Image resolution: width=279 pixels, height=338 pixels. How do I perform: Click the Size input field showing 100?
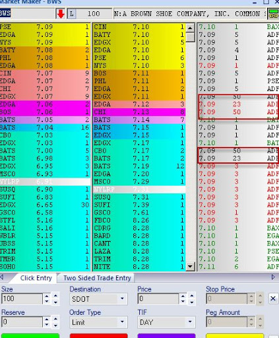[x=22, y=298]
